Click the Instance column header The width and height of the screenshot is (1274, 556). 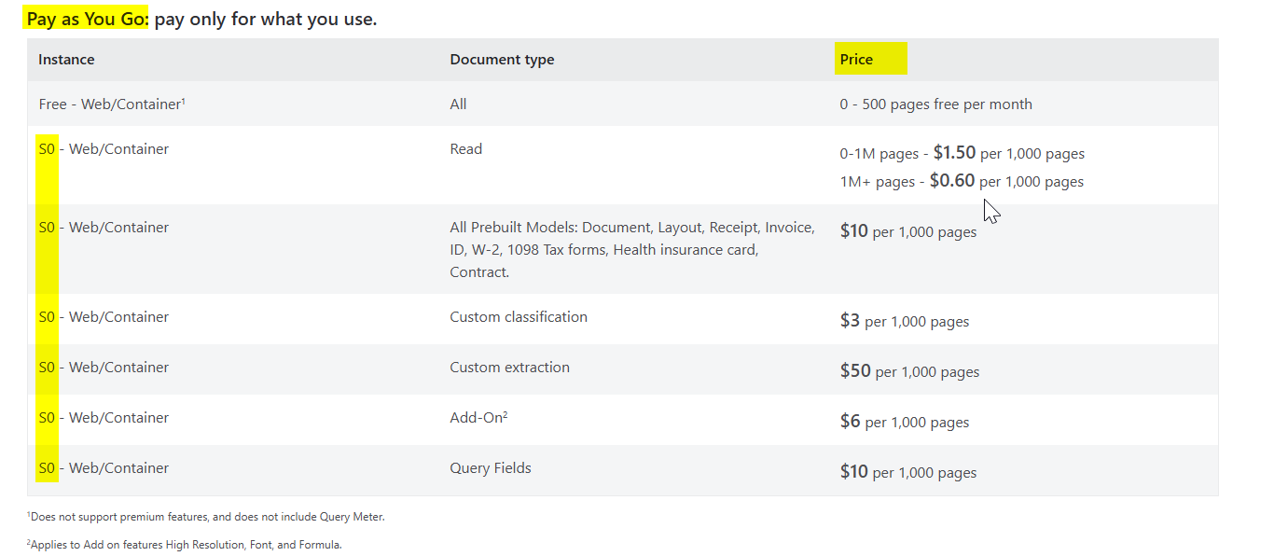[x=66, y=60]
